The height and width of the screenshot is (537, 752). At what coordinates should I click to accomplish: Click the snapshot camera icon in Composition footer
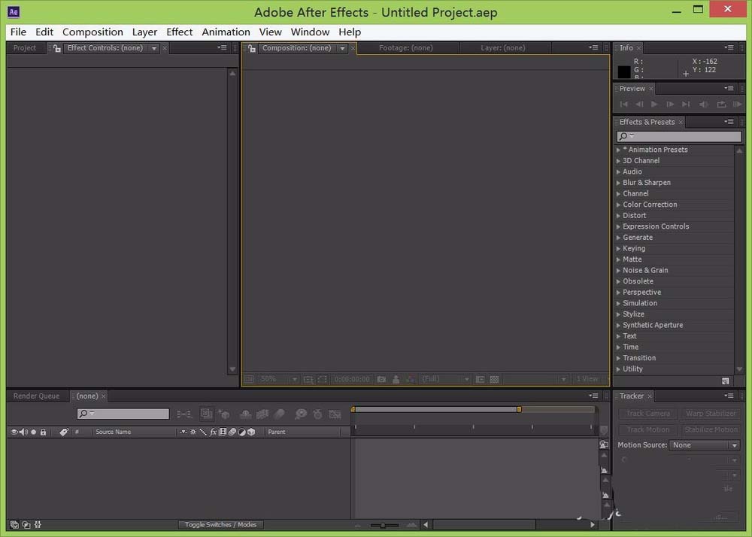click(x=381, y=379)
